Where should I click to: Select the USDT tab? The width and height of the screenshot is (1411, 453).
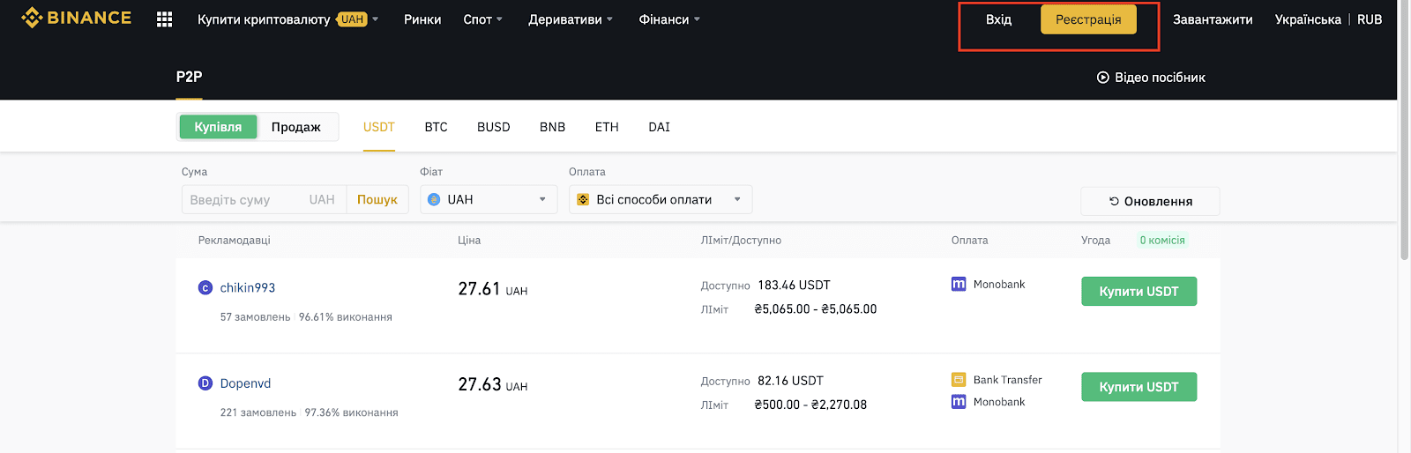tap(379, 127)
